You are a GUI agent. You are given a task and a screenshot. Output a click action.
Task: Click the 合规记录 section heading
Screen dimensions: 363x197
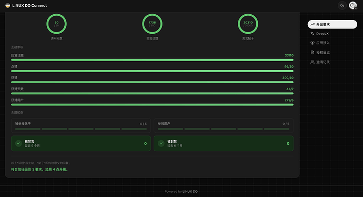pyautogui.click(x=17, y=112)
